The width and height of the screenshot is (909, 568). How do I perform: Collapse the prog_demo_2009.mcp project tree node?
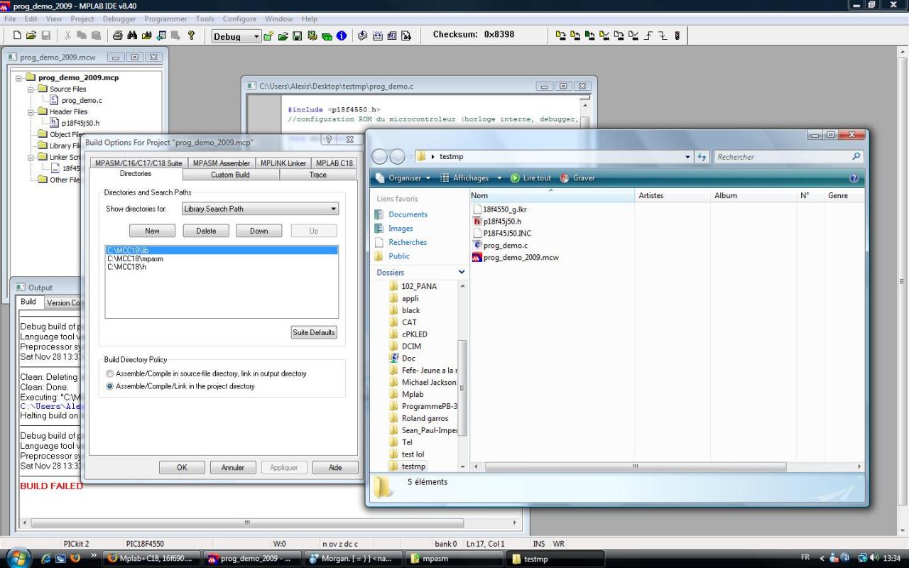tap(19, 77)
